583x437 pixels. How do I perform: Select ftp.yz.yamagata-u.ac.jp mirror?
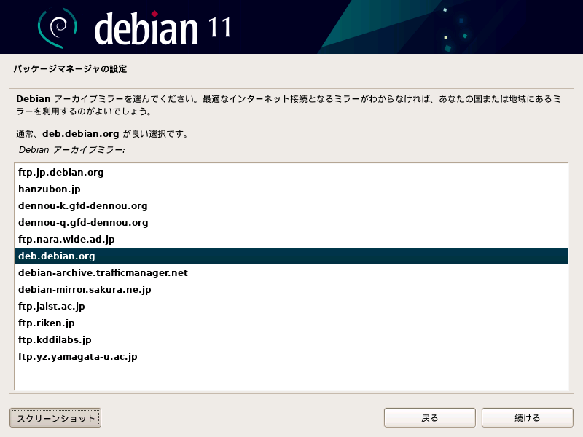(291, 356)
